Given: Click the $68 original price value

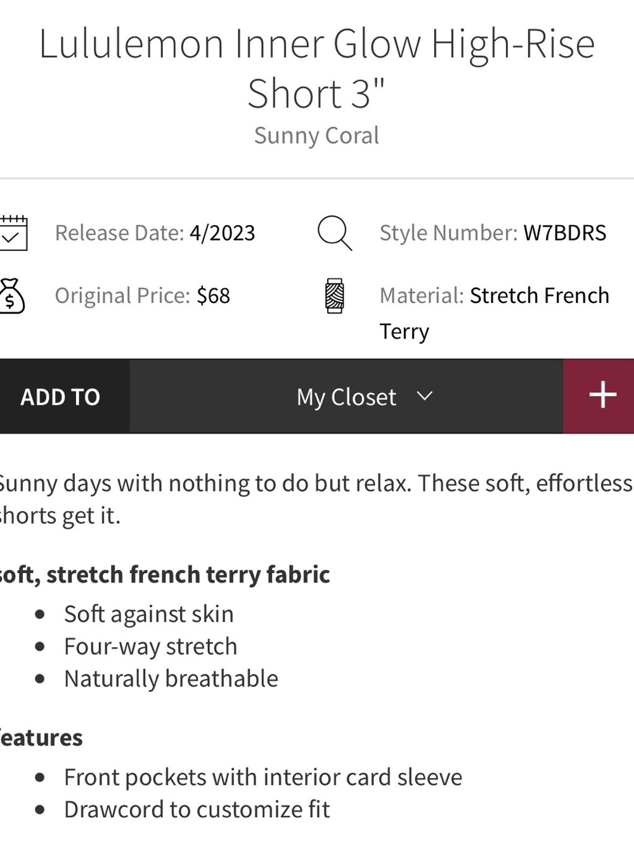Looking at the screenshot, I should [x=213, y=295].
